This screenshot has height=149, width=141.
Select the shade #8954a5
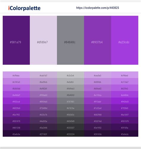(43, 101)
